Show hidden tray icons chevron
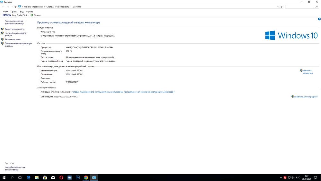Viewport: 321px width, 181px height. pos(281,177)
